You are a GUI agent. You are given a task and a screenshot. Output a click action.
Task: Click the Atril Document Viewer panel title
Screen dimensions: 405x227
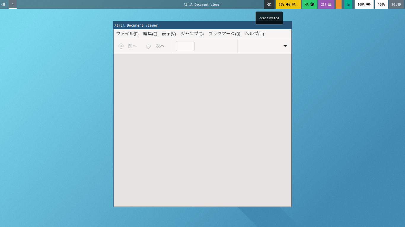pyautogui.click(x=203, y=4)
